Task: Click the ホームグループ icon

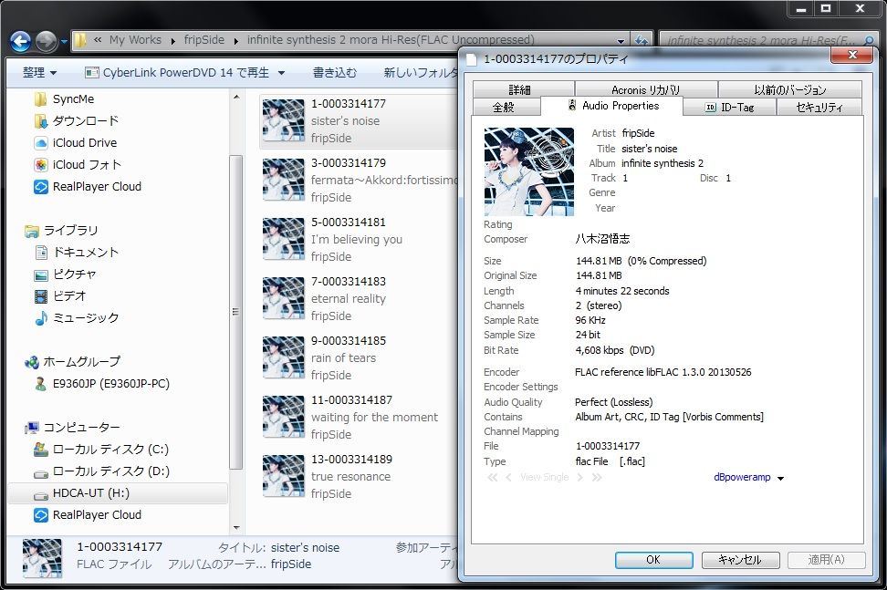Action: (x=32, y=362)
